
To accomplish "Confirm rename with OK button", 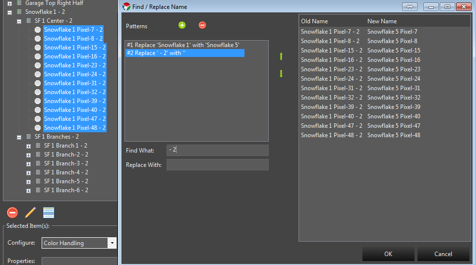I will point(388,254).
